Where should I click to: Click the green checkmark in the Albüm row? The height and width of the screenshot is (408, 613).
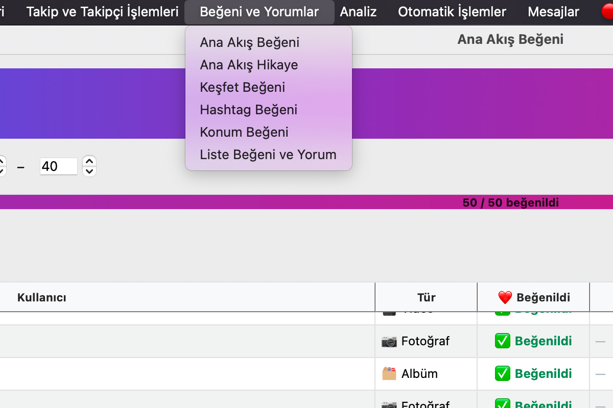tap(503, 374)
